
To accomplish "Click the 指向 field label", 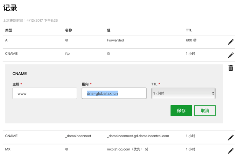I will 85,84.
